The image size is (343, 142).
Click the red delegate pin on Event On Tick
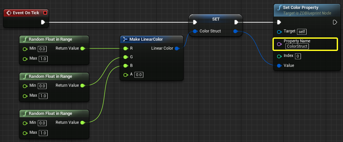click(45, 13)
